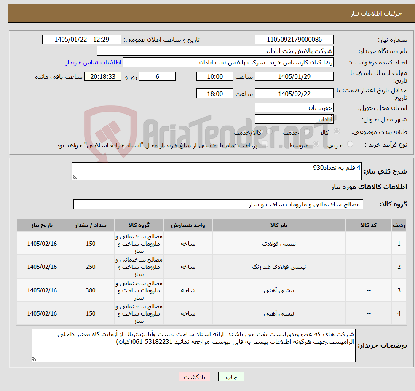The height and width of the screenshot is (391, 415).
Task: Click item name نبشی آهنی in row 4
Action: 278,313
